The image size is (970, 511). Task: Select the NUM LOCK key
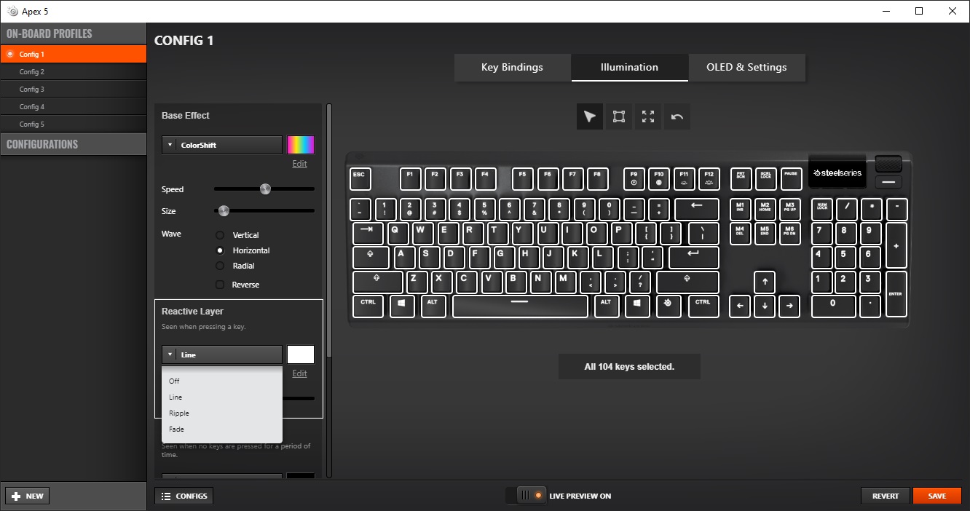pyautogui.click(x=822, y=209)
